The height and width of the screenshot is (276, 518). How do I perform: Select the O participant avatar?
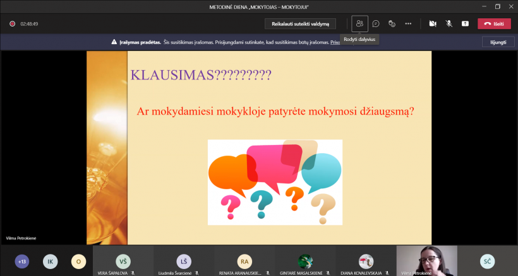point(78,262)
